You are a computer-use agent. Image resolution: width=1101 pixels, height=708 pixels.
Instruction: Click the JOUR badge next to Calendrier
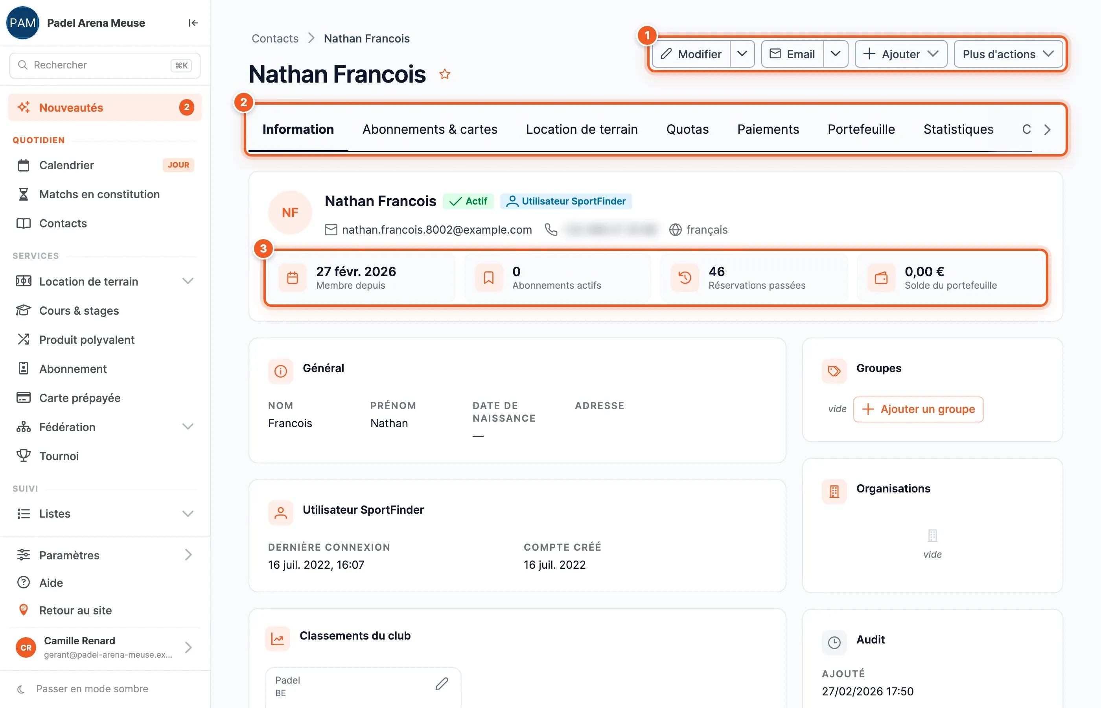click(178, 164)
